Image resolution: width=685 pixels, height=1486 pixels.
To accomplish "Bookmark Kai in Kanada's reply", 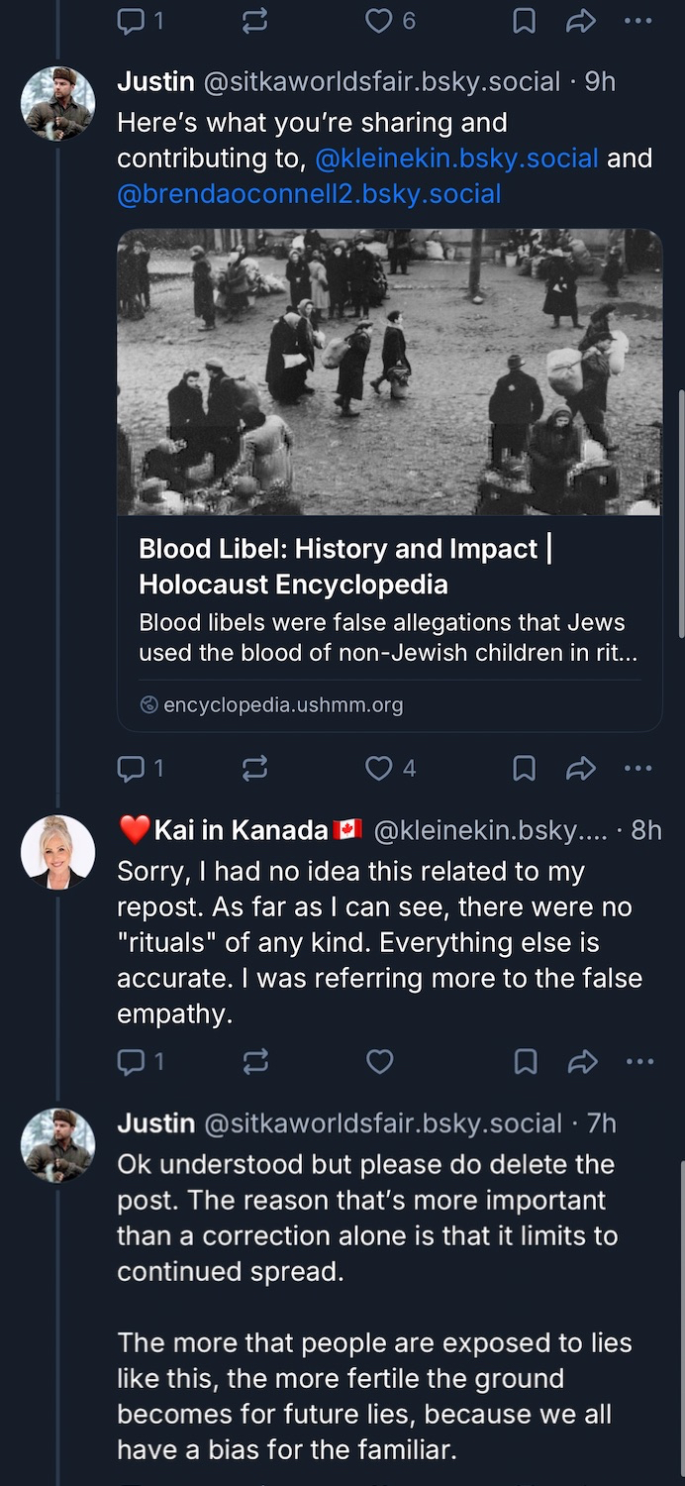I will click(x=526, y=1062).
